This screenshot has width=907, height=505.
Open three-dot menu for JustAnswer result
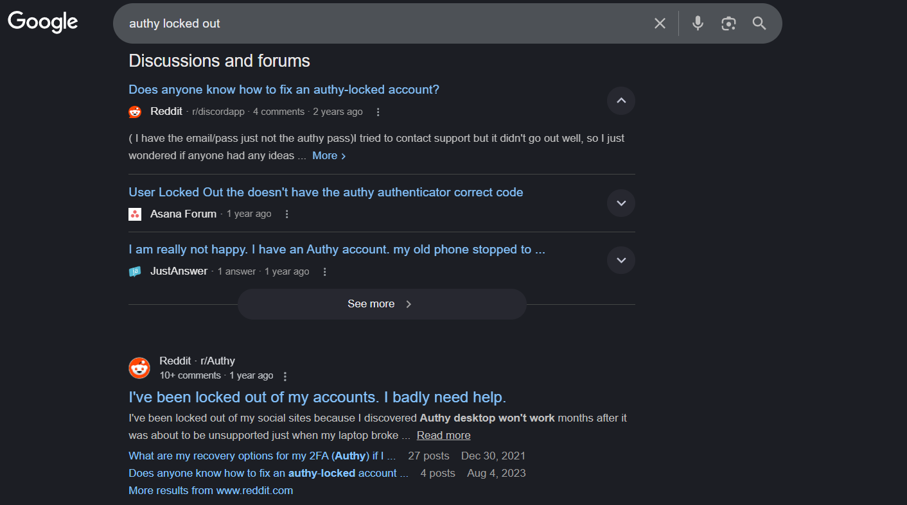point(325,272)
